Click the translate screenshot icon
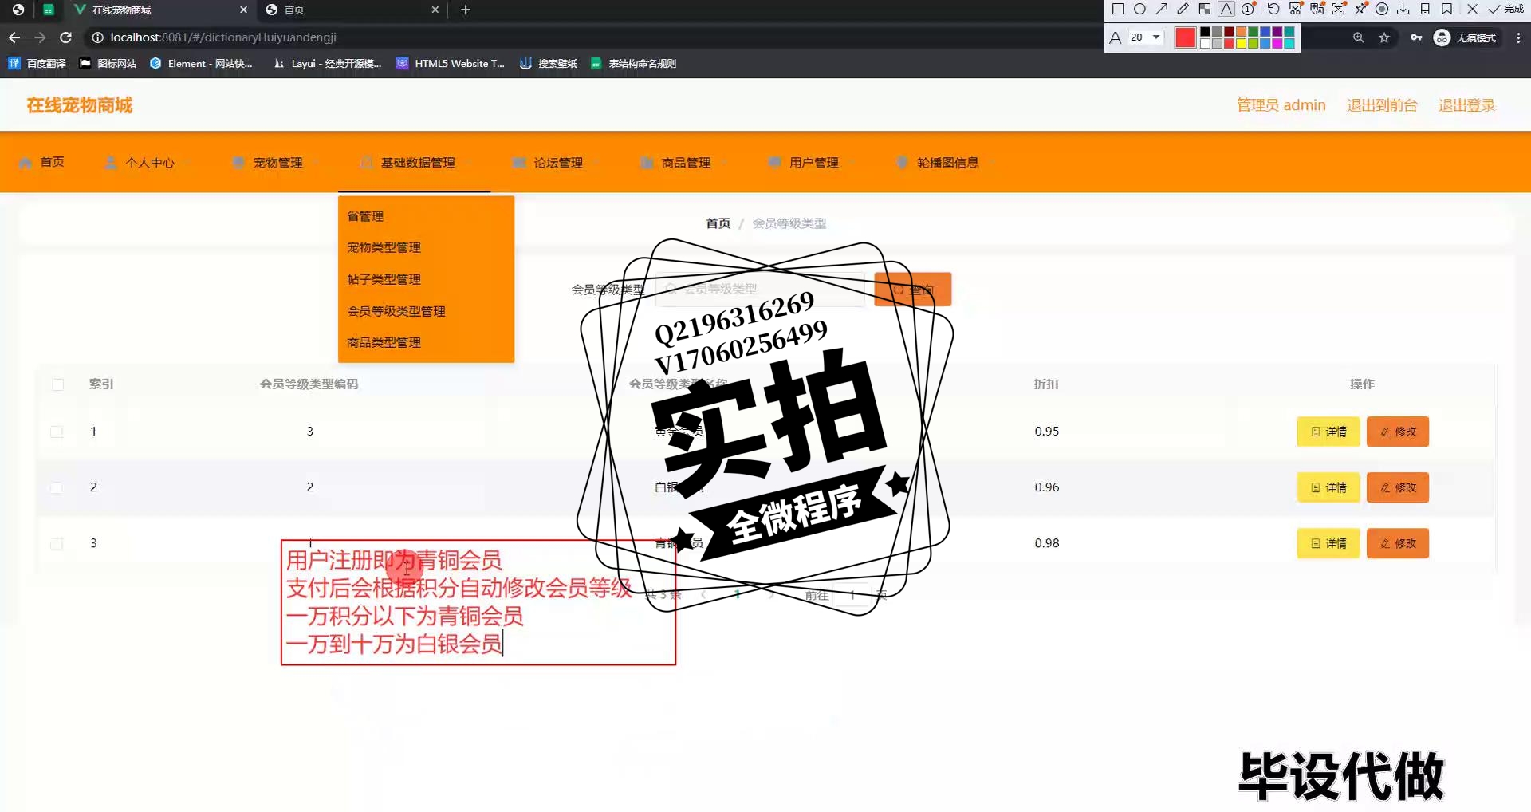The height and width of the screenshot is (812, 1531). point(1317,9)
